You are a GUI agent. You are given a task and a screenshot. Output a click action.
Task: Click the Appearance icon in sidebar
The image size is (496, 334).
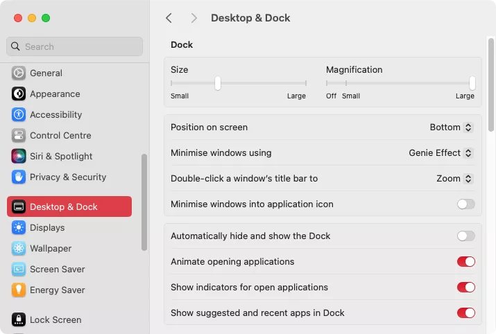[x=19, y=94]
